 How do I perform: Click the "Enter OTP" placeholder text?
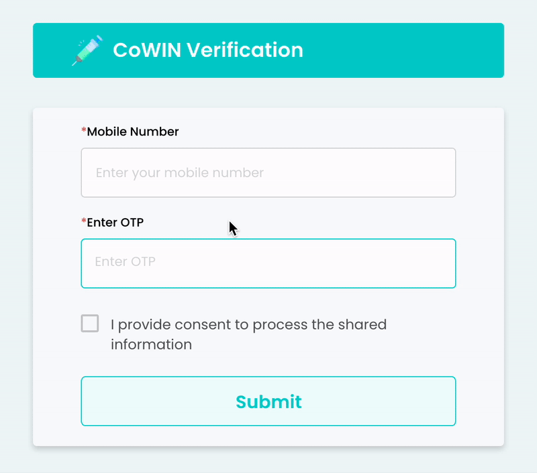point(125,262)
